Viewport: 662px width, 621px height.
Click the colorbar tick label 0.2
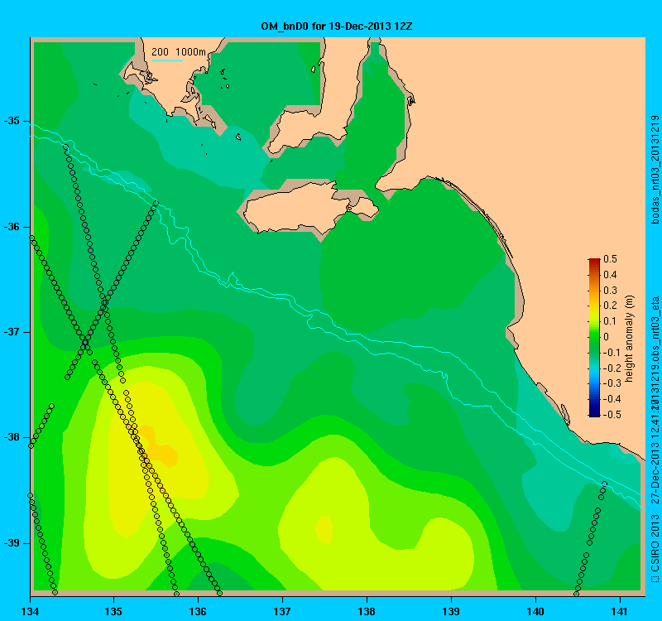tap(610, 306)
